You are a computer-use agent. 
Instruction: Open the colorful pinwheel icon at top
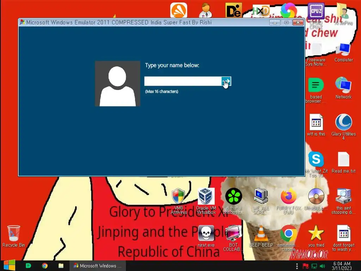pos(289,10)
